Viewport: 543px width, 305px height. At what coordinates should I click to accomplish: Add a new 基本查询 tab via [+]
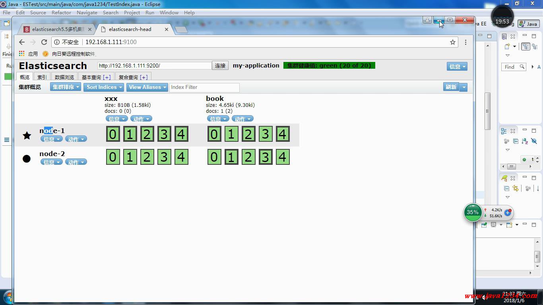[107, 77]
